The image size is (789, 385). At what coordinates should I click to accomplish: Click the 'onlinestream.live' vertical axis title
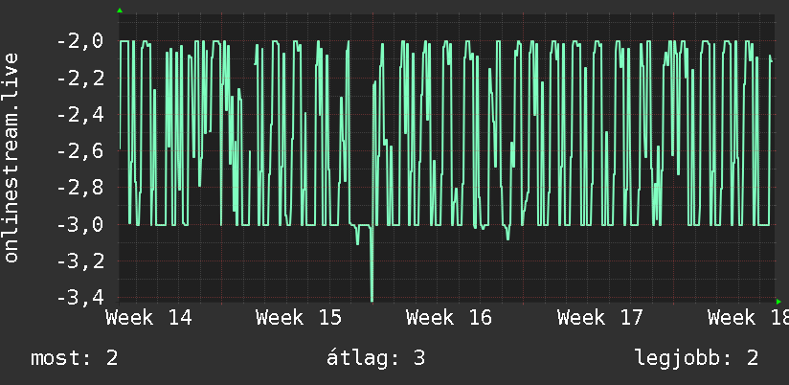(x=11, y=157)
